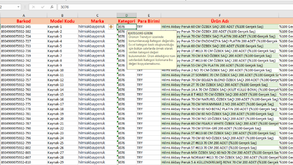Viewport: 293px width, 165px height.
Task: Select cell with barcode 8934900075932-345
Action: 24,27
